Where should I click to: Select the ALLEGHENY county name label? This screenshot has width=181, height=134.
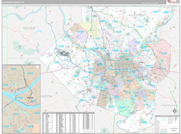tap(137, 15)
